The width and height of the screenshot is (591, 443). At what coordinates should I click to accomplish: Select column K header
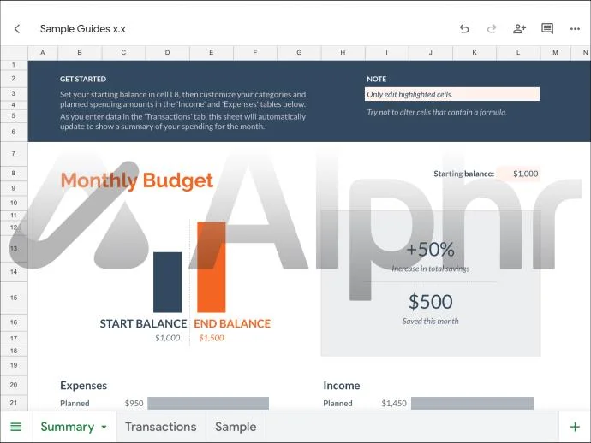click(475, 53)
